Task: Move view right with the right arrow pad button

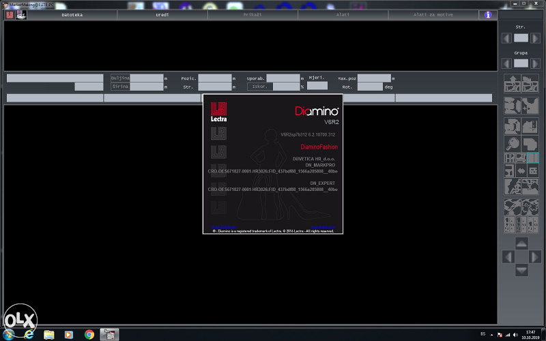Action: tap(535, 257)
